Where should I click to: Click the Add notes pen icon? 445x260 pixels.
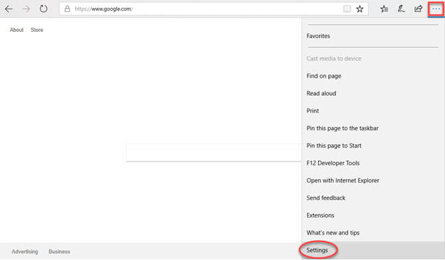coord(400,9)
